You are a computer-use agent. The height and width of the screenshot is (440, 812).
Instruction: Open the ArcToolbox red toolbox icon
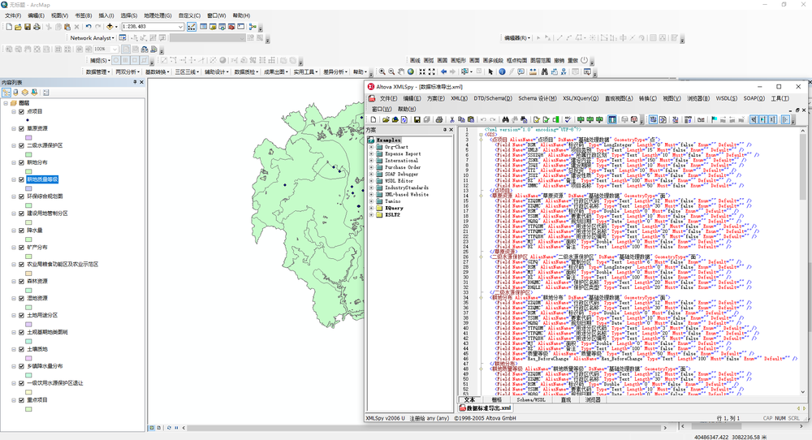[231, 27]
